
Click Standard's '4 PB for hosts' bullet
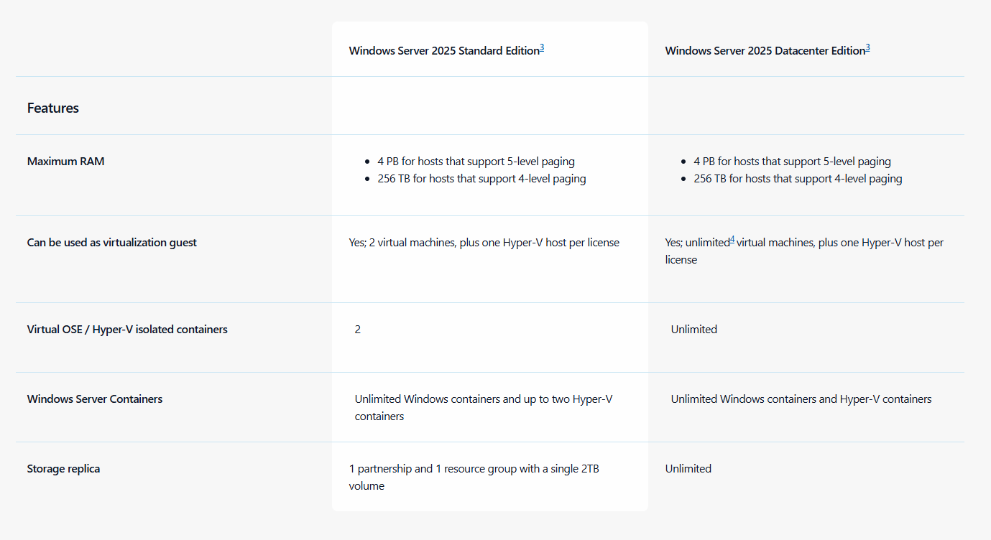[x=476, y=162]
